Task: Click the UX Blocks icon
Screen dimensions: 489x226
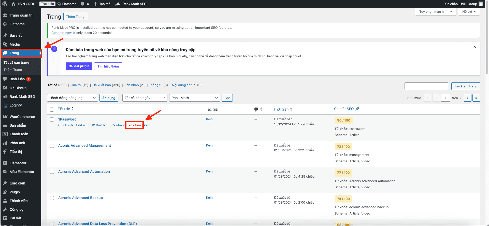Action: tap(5, 88)
